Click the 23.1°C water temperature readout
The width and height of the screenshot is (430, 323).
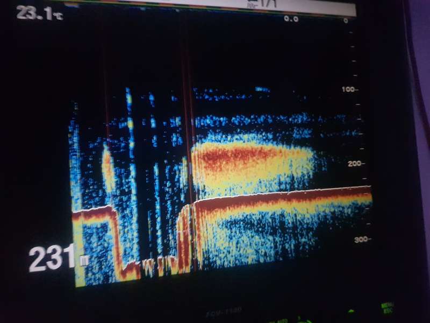click(39, 13)
